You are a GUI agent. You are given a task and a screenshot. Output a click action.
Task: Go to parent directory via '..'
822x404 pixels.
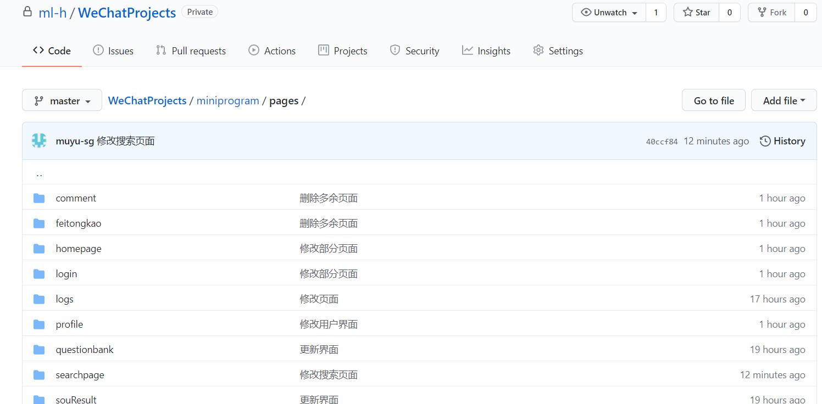coord(39,174)
